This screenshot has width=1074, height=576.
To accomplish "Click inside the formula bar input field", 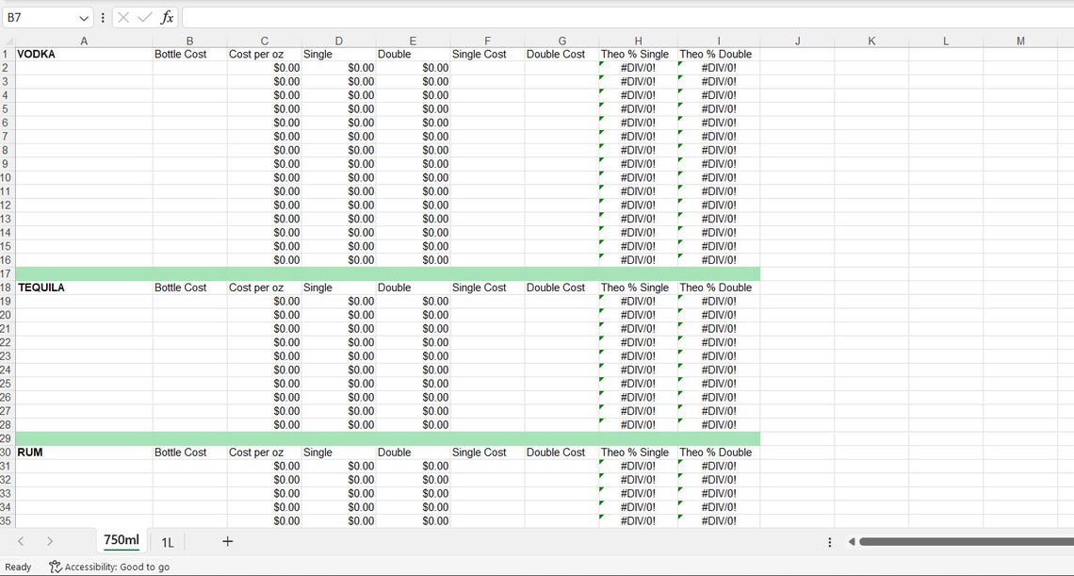I will click(x=377, y=17).
